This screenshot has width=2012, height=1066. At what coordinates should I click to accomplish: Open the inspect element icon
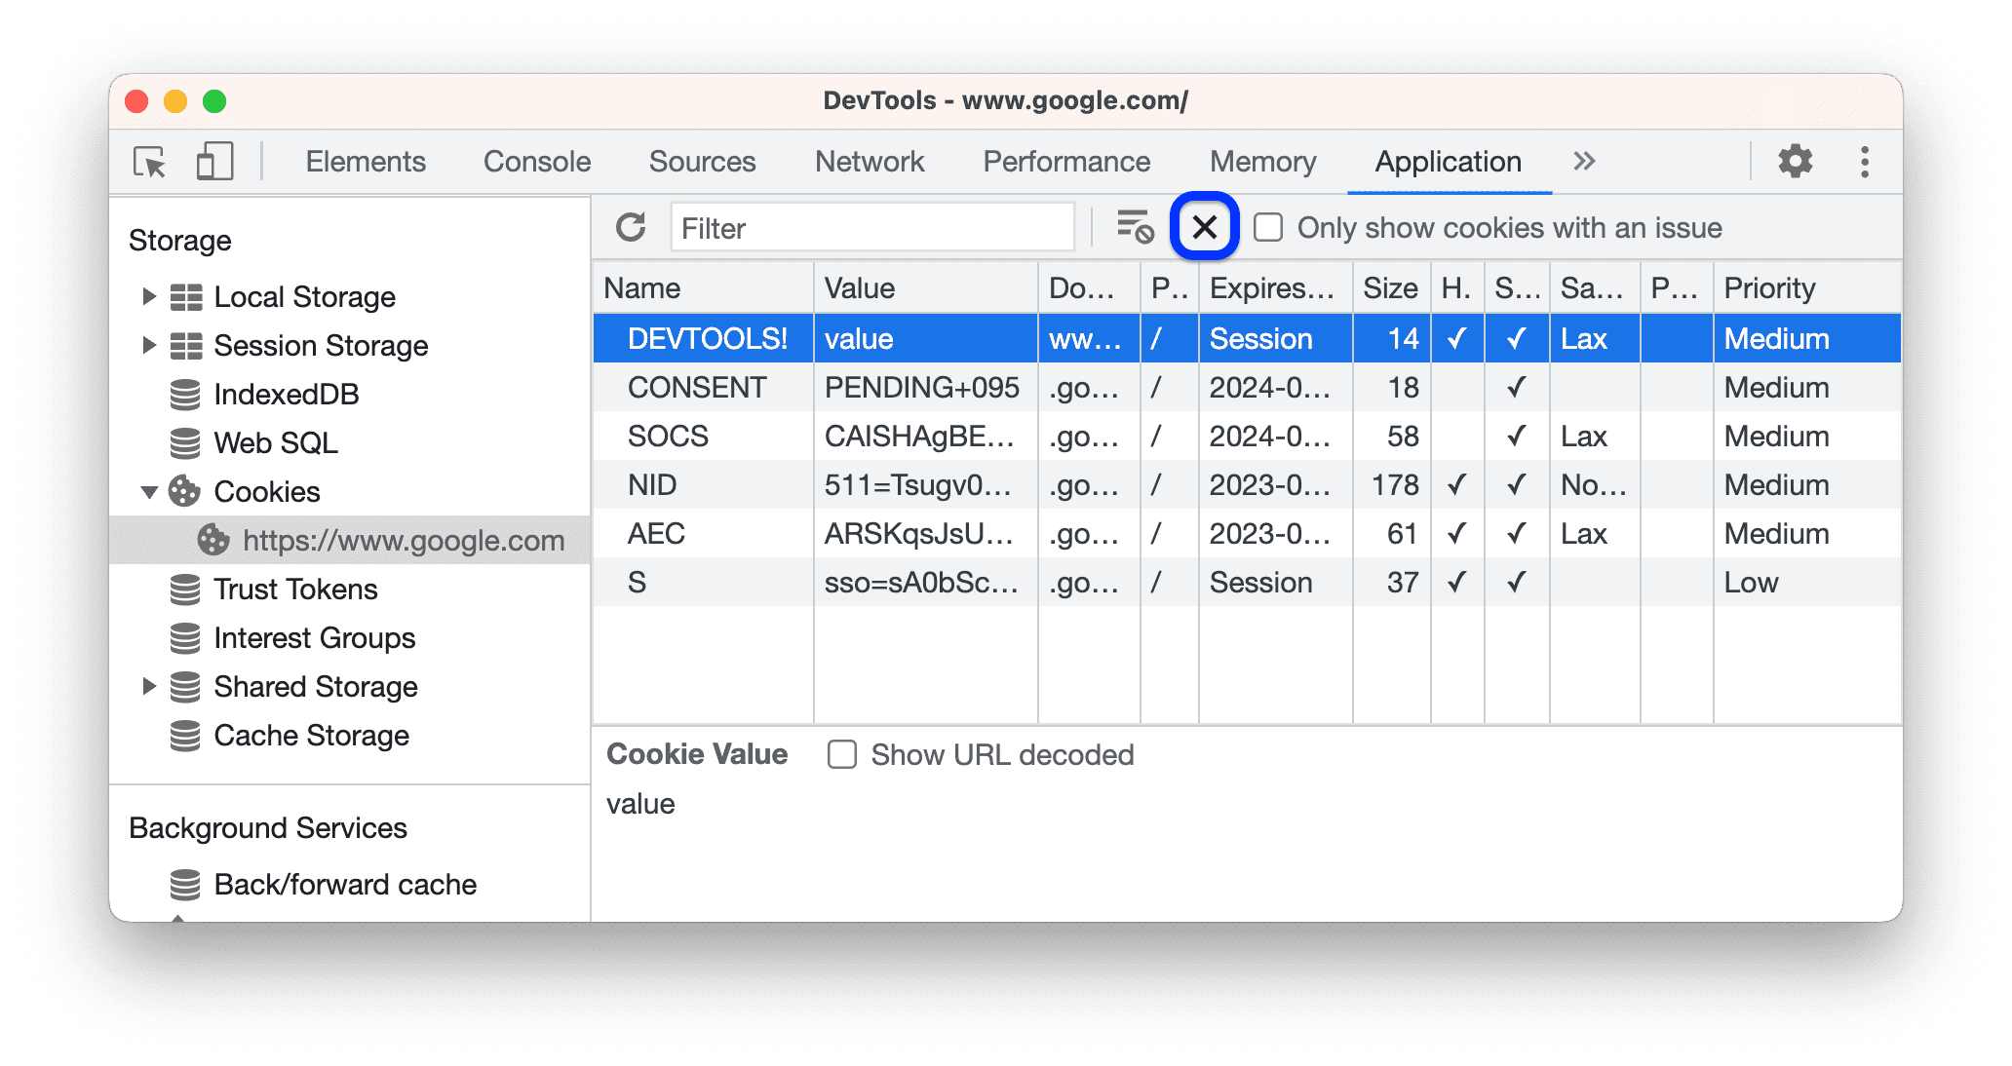click(150, 160)
